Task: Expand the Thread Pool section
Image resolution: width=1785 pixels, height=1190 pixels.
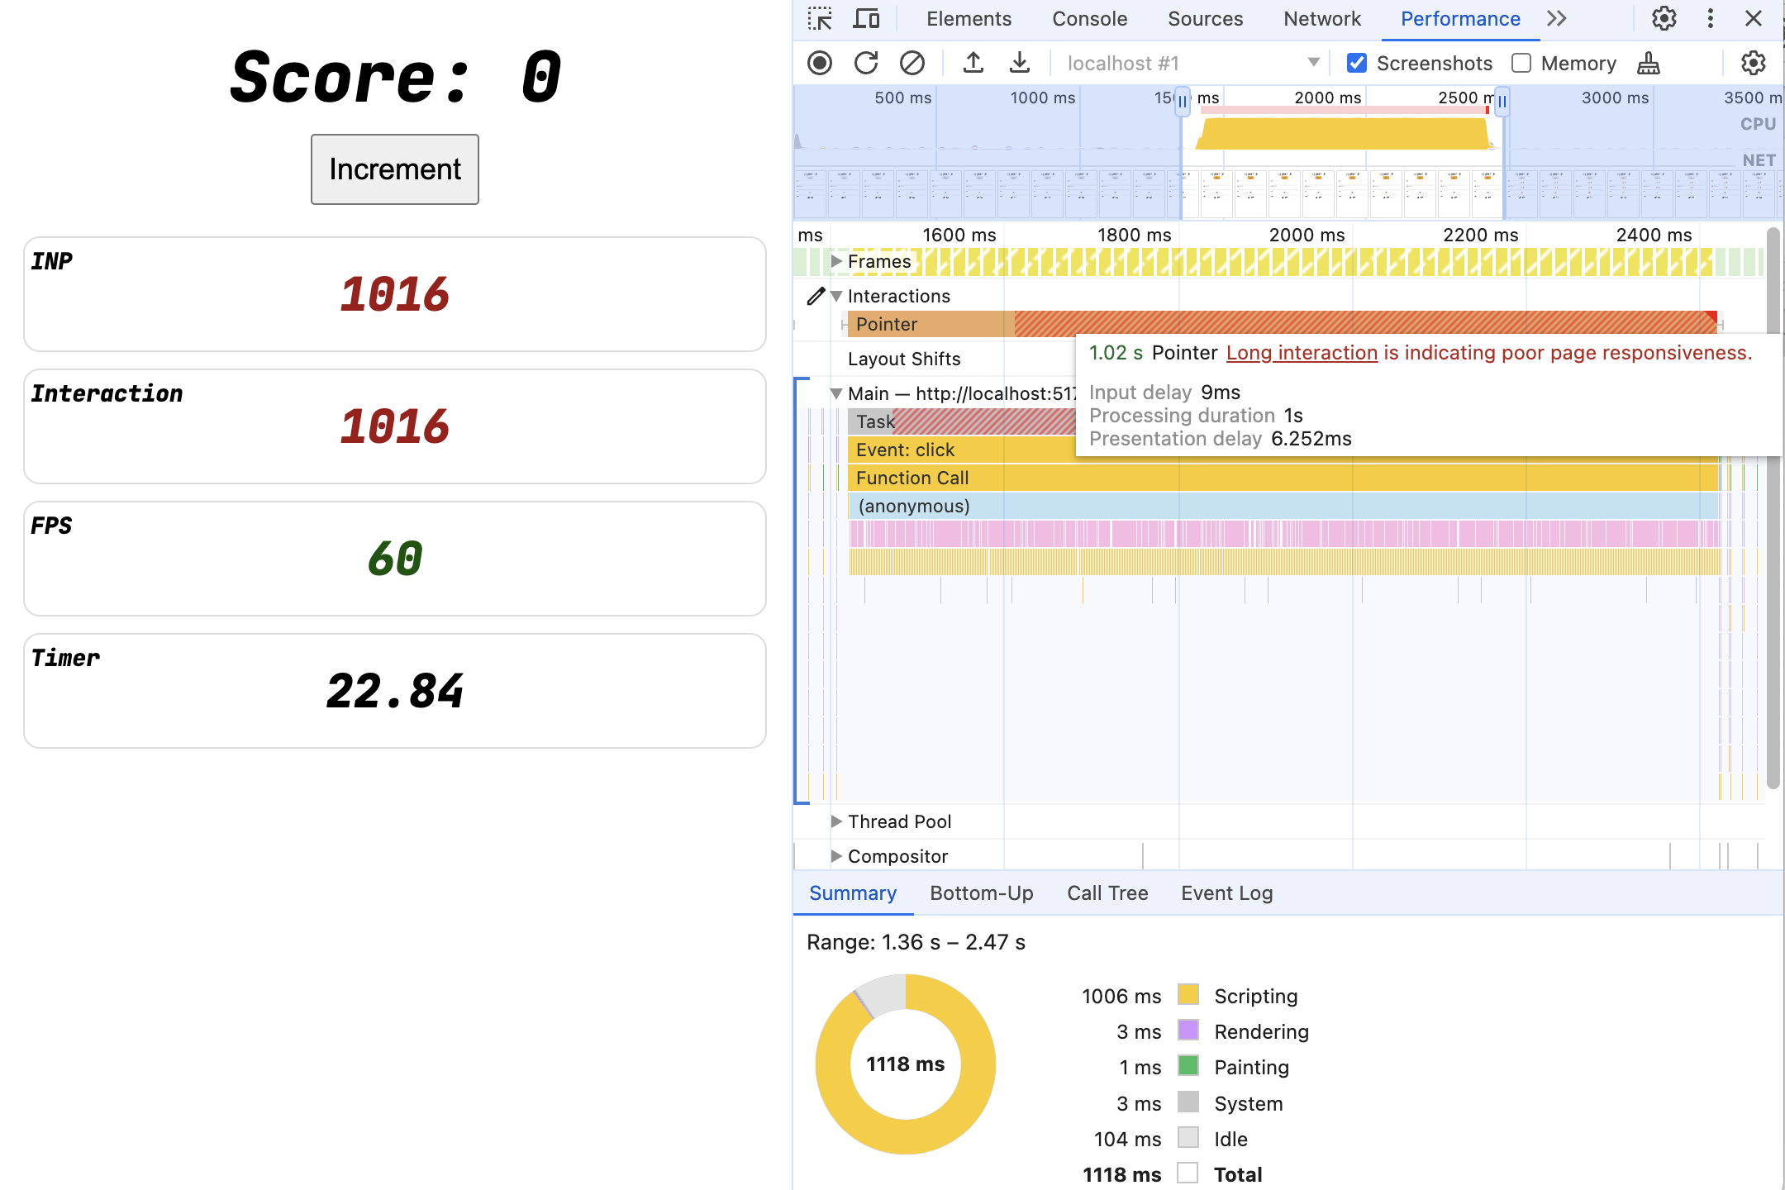Action: [835, 821]
